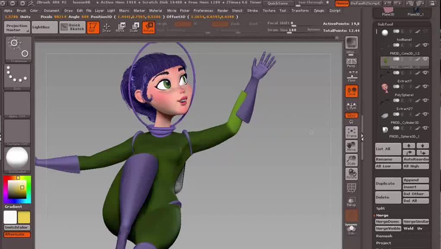Click the SubTool select-up arrow button
The width and height of the screenshot is (441, 249).
pyautogui.click(x=409, y=145)
